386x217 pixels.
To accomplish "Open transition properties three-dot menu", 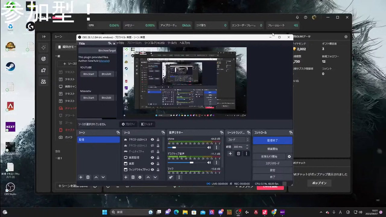I will (x=246, y=154).
